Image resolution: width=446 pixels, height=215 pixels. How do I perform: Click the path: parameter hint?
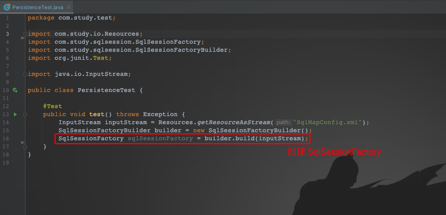[283, 123]
